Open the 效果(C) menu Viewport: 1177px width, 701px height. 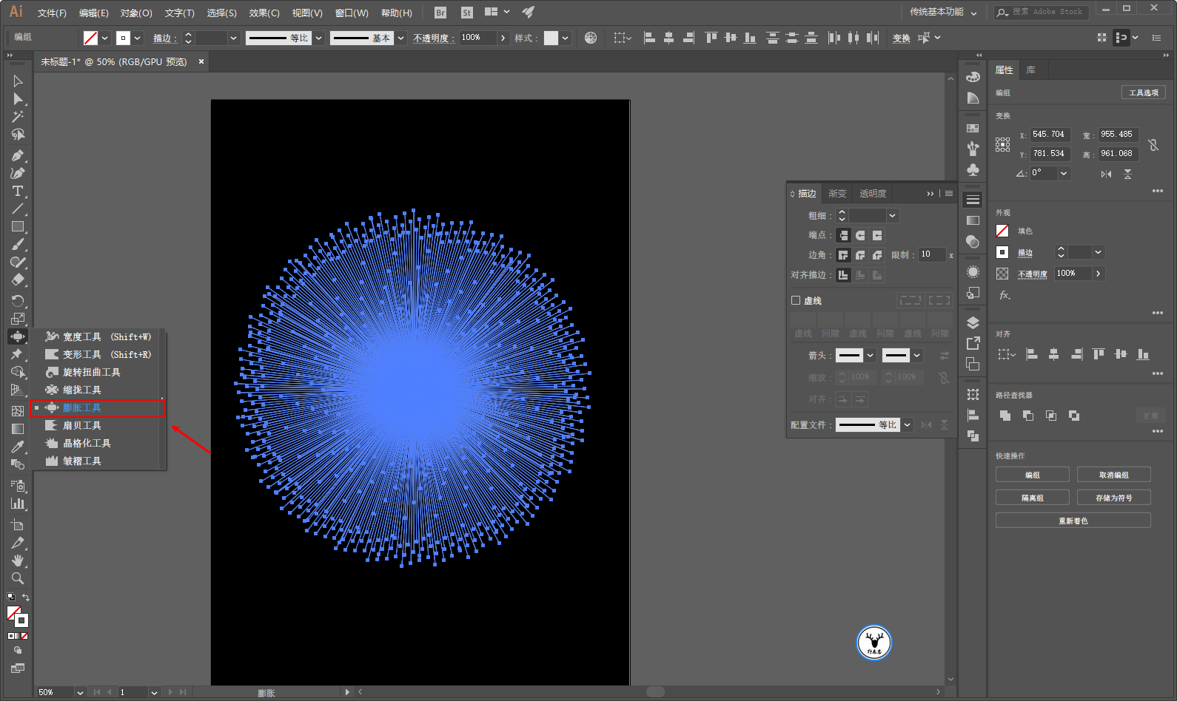[x=264, y=13]
